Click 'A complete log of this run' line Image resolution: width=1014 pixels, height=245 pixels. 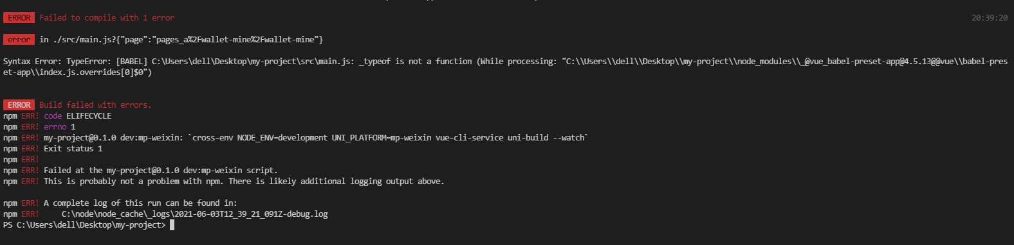140,203
